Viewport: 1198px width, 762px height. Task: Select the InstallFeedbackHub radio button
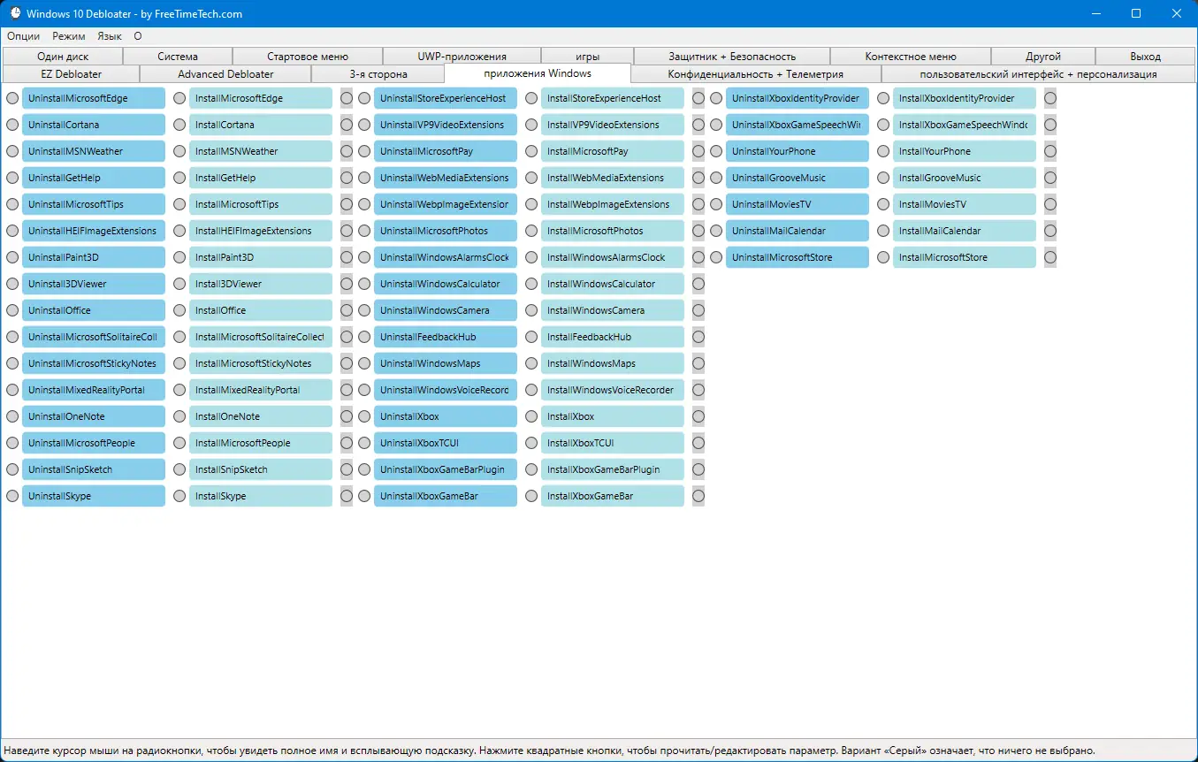531,337
